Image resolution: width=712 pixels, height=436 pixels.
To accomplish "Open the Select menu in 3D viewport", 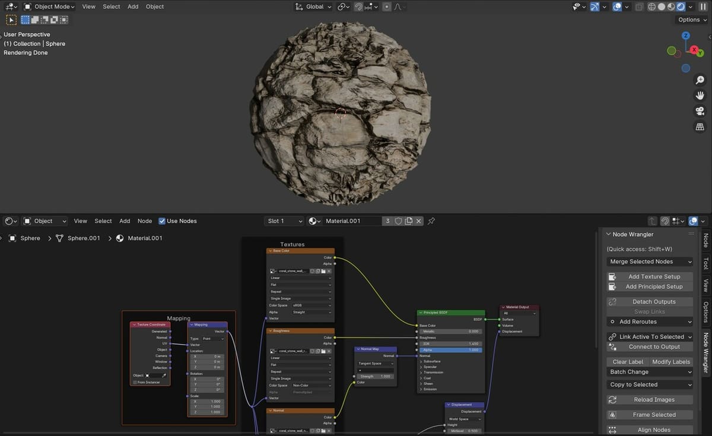I will point(112,7).
